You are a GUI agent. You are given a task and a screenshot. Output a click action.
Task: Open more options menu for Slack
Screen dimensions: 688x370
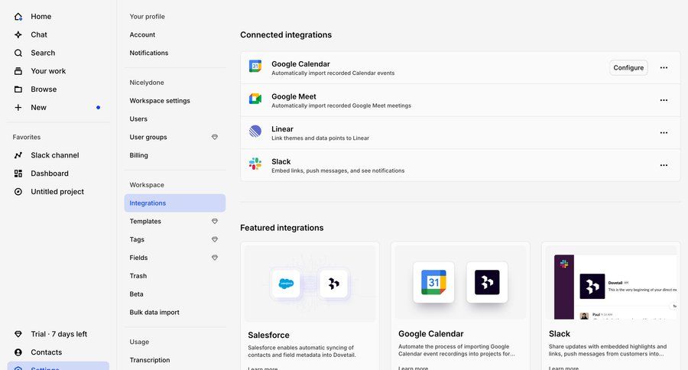point(664,165)
